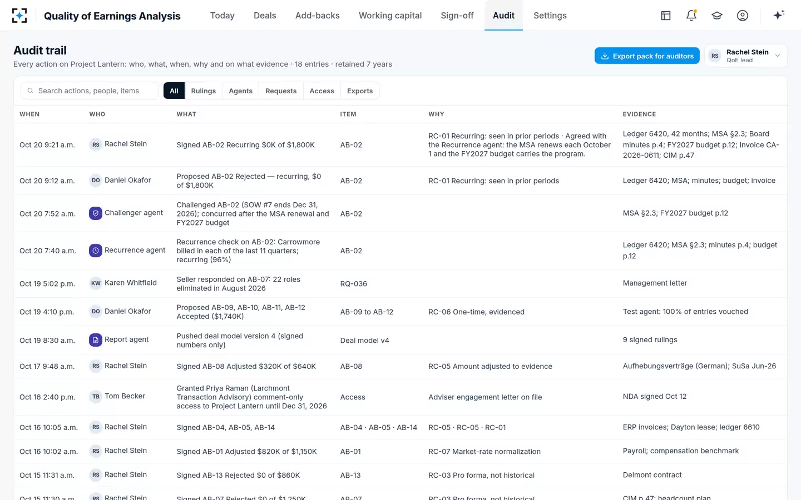The image size is (801, 500).
Task: Select the All filter
Action: (174, 91)
